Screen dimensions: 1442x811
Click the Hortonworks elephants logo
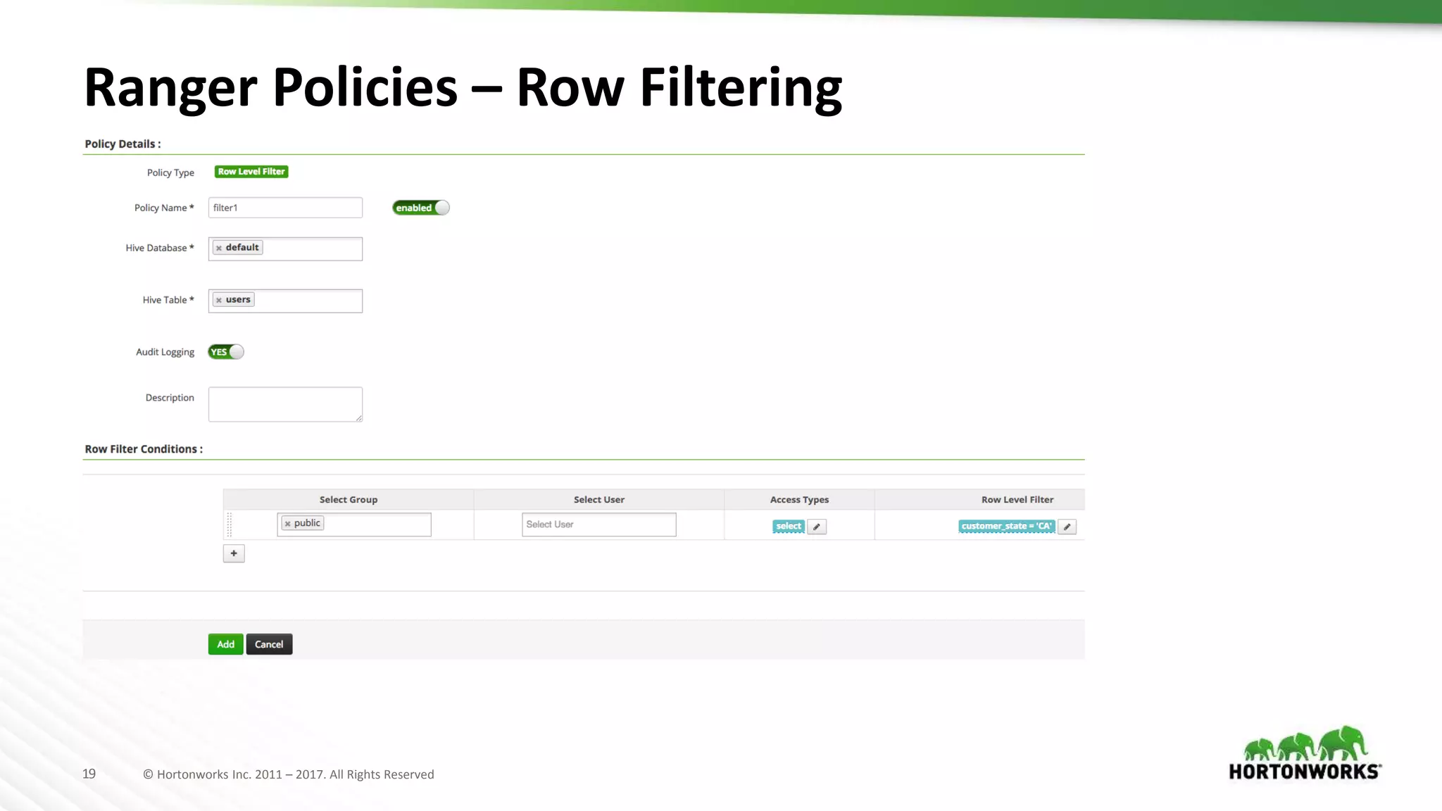pos(1305,753)
